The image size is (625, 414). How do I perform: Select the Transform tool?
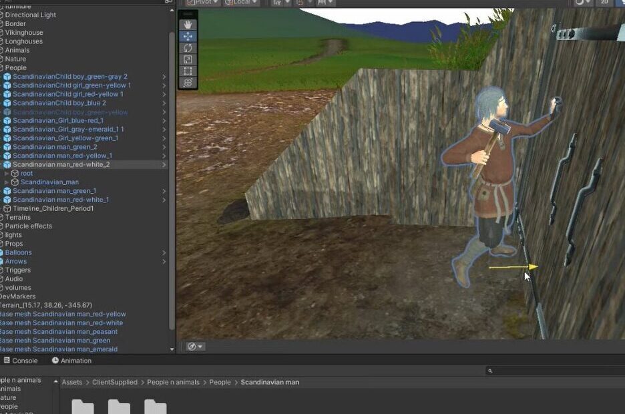tap(188, 82)
